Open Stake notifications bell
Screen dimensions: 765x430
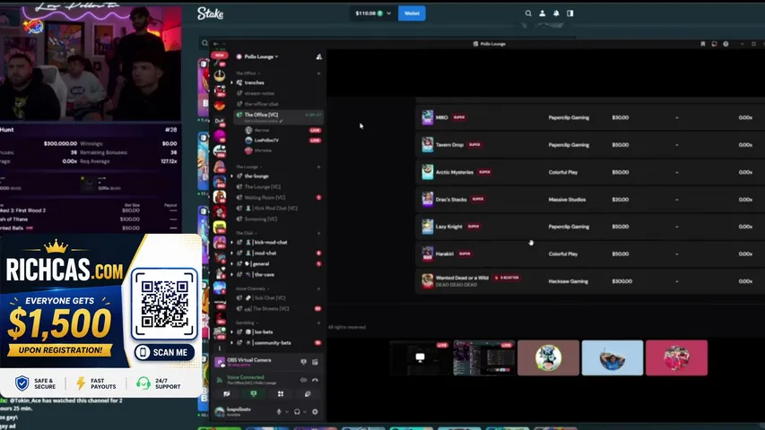(556, 13)
